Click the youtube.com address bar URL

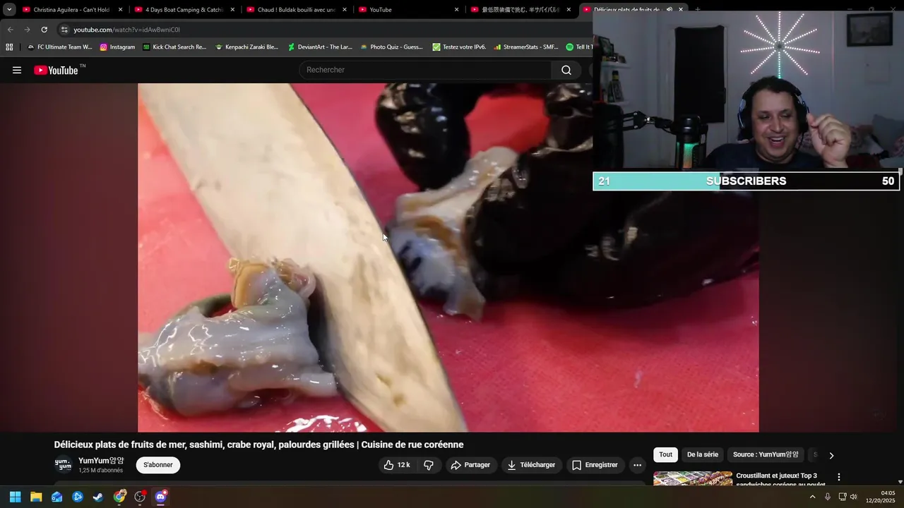[x=126, y=30]
